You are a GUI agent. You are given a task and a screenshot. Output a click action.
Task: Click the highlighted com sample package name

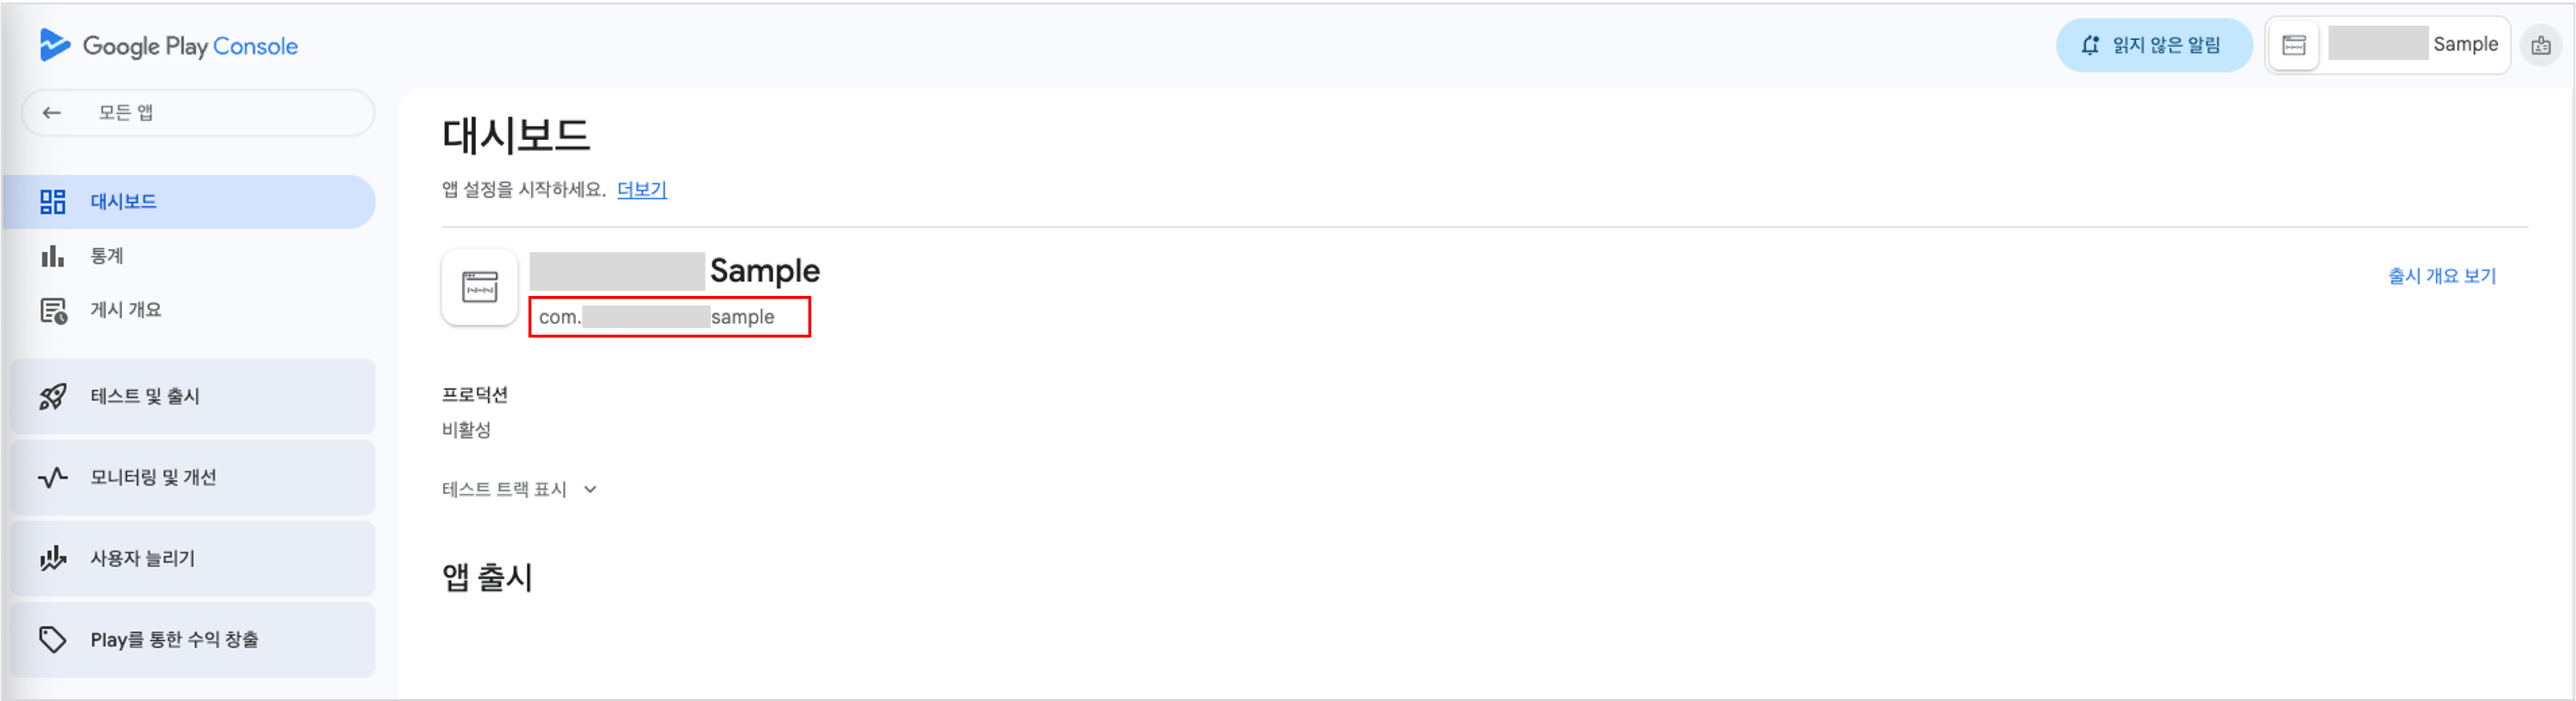[x=669, y=317]
